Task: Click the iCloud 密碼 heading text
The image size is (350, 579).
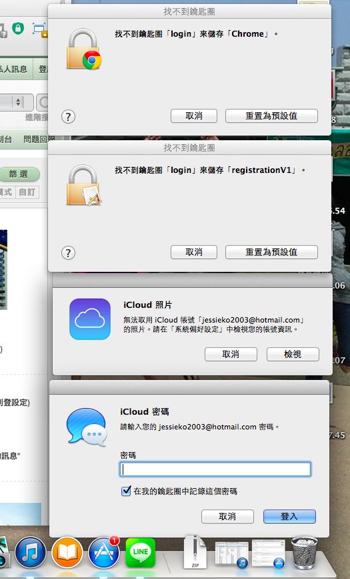Action: 145,412
